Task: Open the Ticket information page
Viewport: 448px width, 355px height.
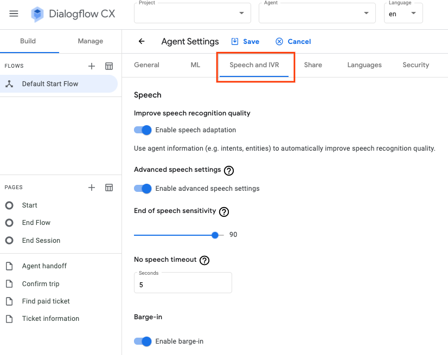Action: coord(50,319)
